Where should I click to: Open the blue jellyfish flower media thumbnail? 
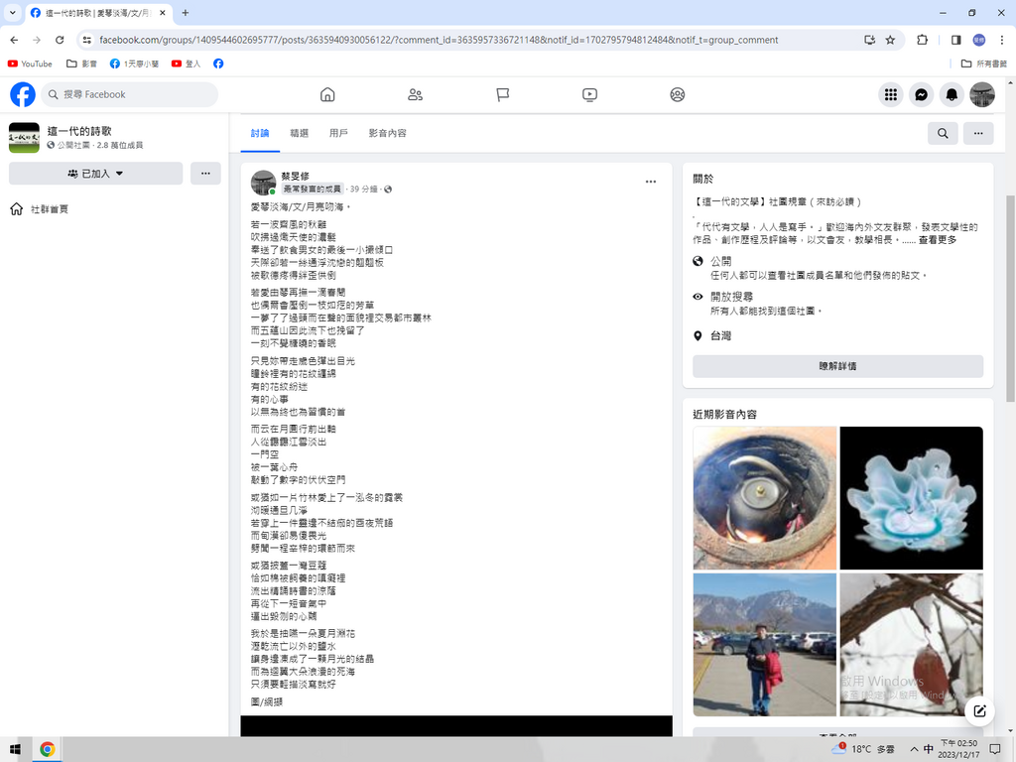point(911,497)
